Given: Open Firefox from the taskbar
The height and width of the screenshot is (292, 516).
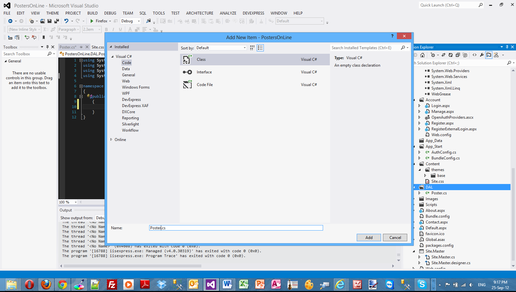Looking at the screenshot, I should pos(46,285).
